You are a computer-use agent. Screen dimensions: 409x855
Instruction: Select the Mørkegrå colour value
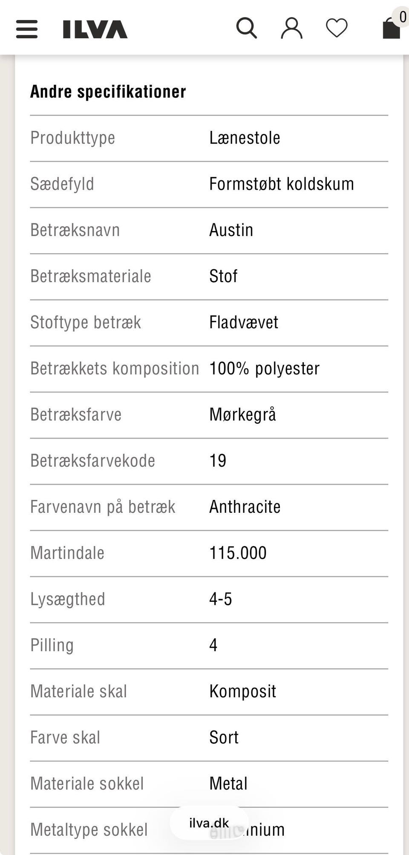[x=242, y=415]
